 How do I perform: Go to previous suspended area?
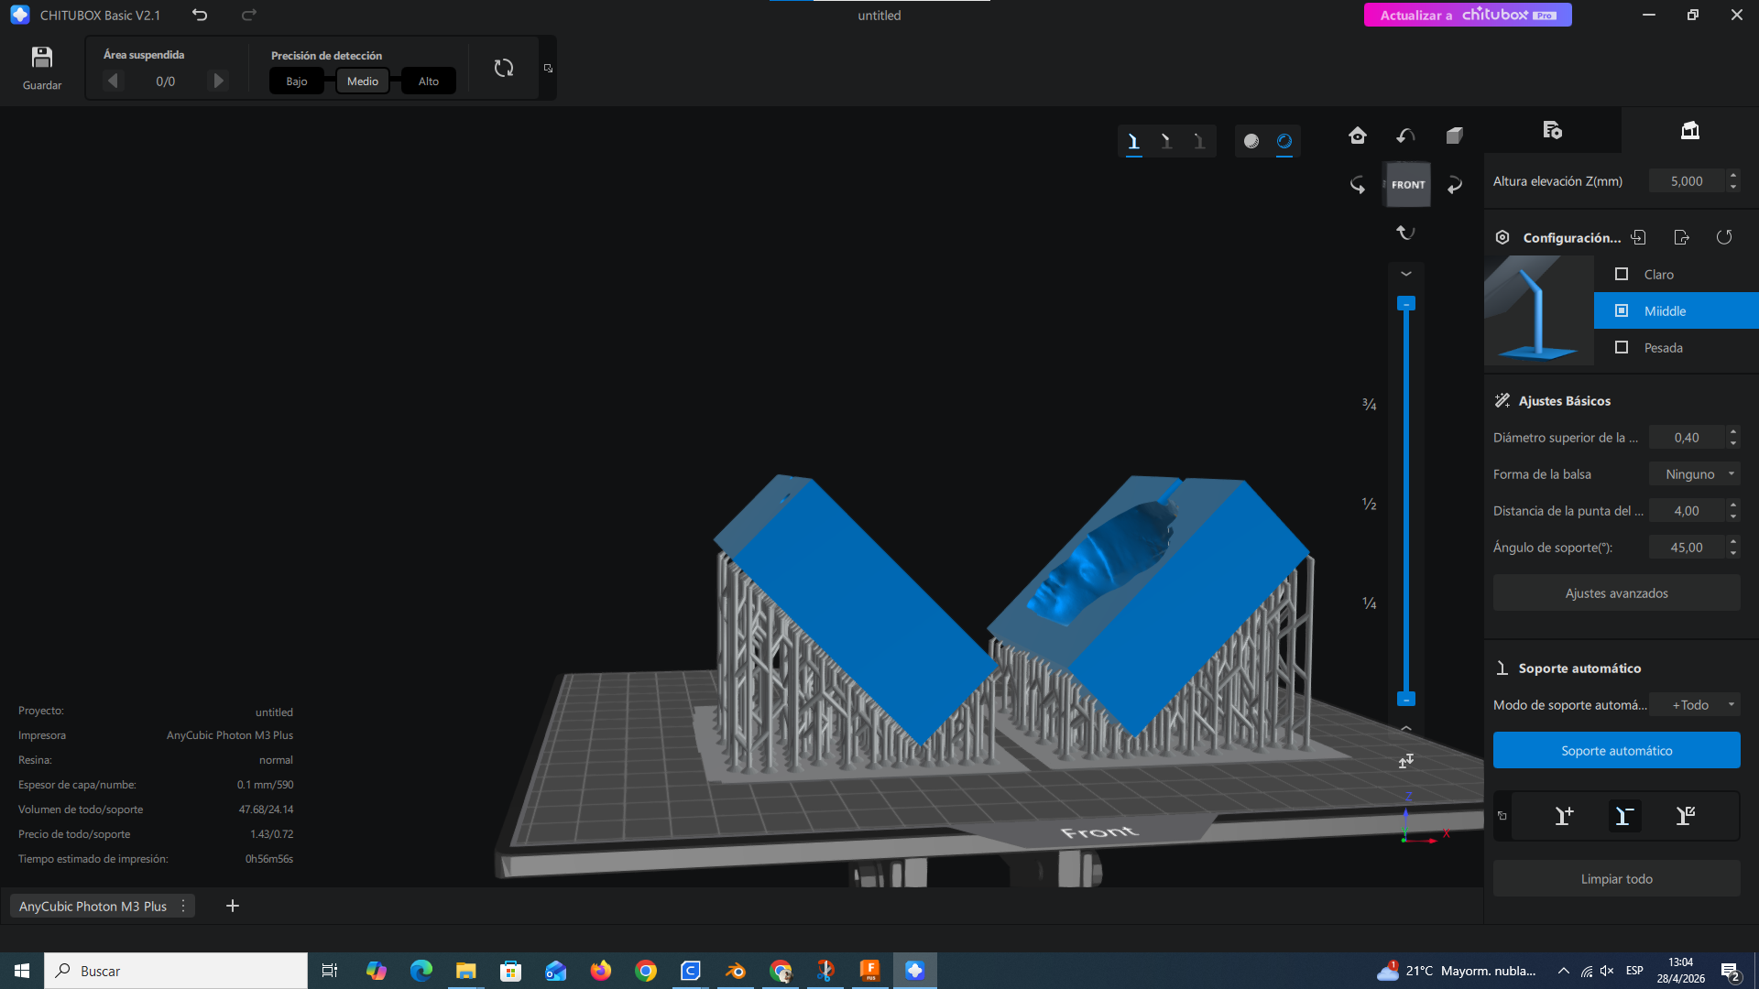[113, 81]
